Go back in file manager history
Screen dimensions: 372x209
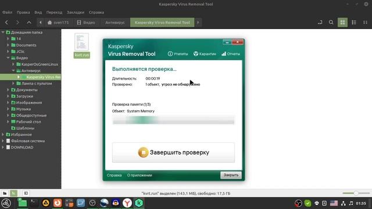(x=6, y=23)
